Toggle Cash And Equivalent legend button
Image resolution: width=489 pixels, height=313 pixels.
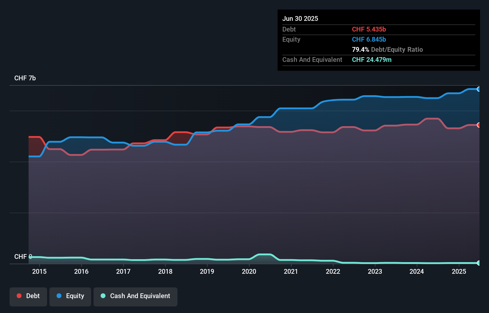(x=136, y=296)
